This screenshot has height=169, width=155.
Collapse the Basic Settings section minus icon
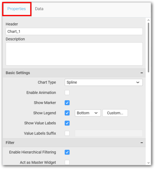click(x=142, y=73)
